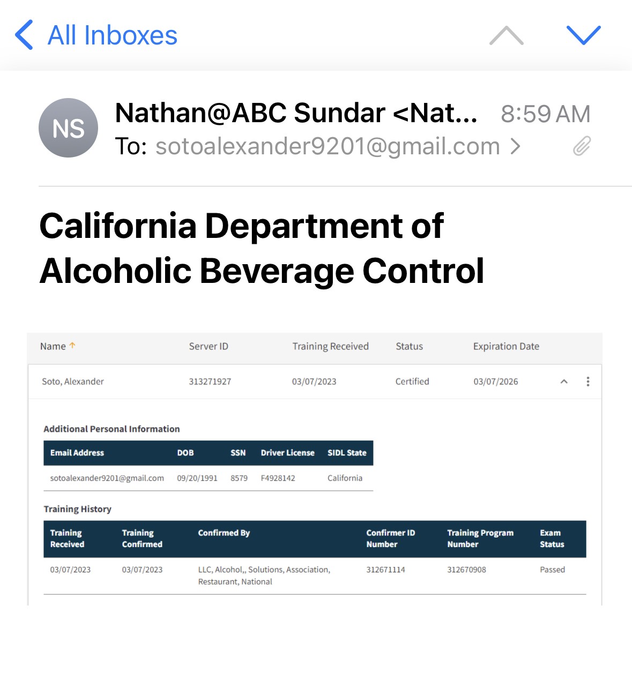This screenshot has height=673, width=632.
Task: Tap the email address in personal information
Action: [107, 478]
